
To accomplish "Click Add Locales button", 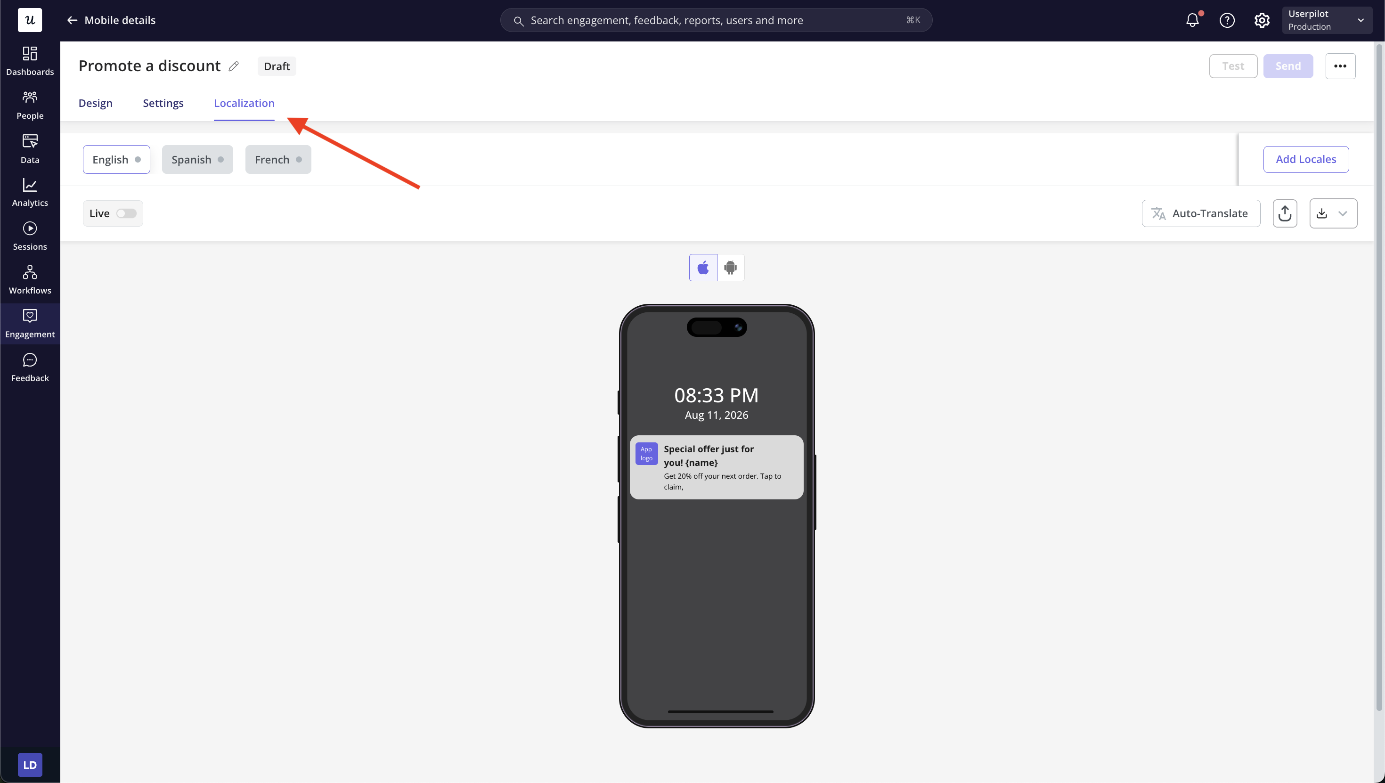I will point(1305,159).
